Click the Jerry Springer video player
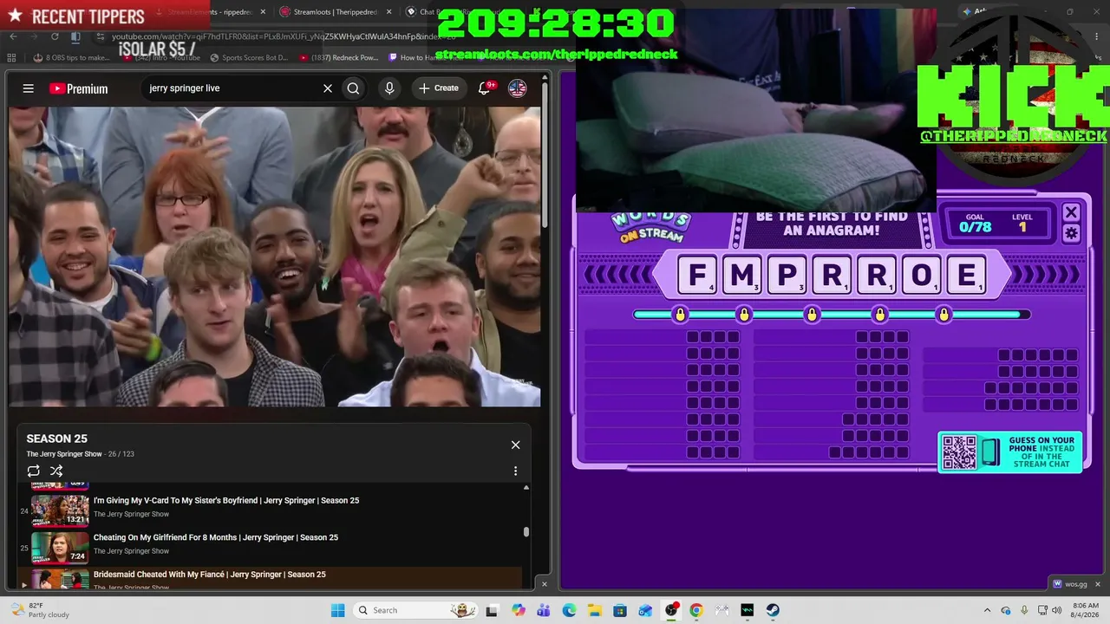Viewport: 1110px width, 624px height. pyautogui.click(x=275, y=257)
